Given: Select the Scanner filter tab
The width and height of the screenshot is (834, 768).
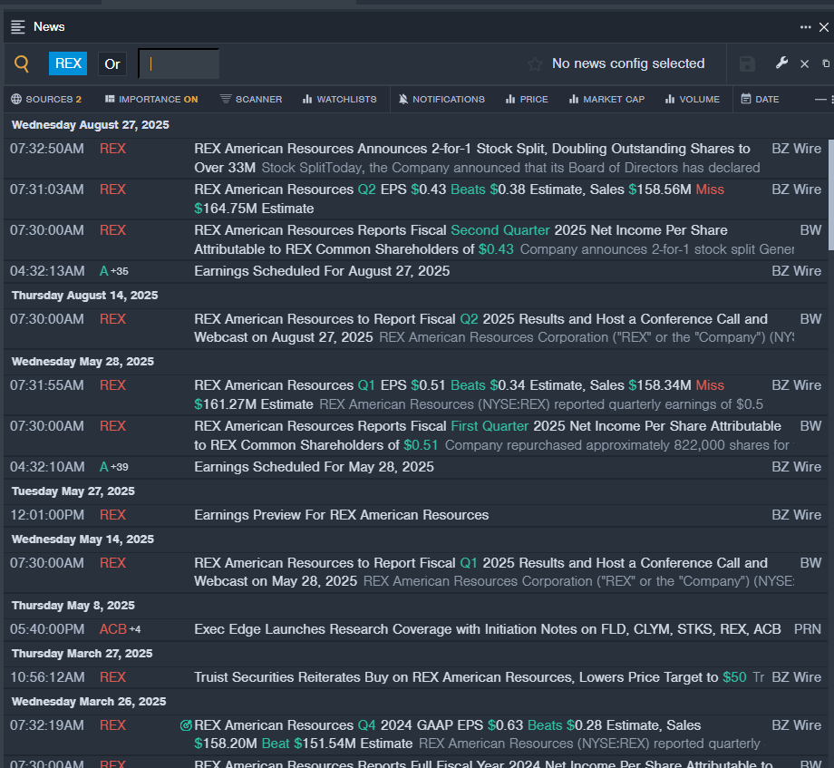Looking at the screenshot, I should [251, 99].
